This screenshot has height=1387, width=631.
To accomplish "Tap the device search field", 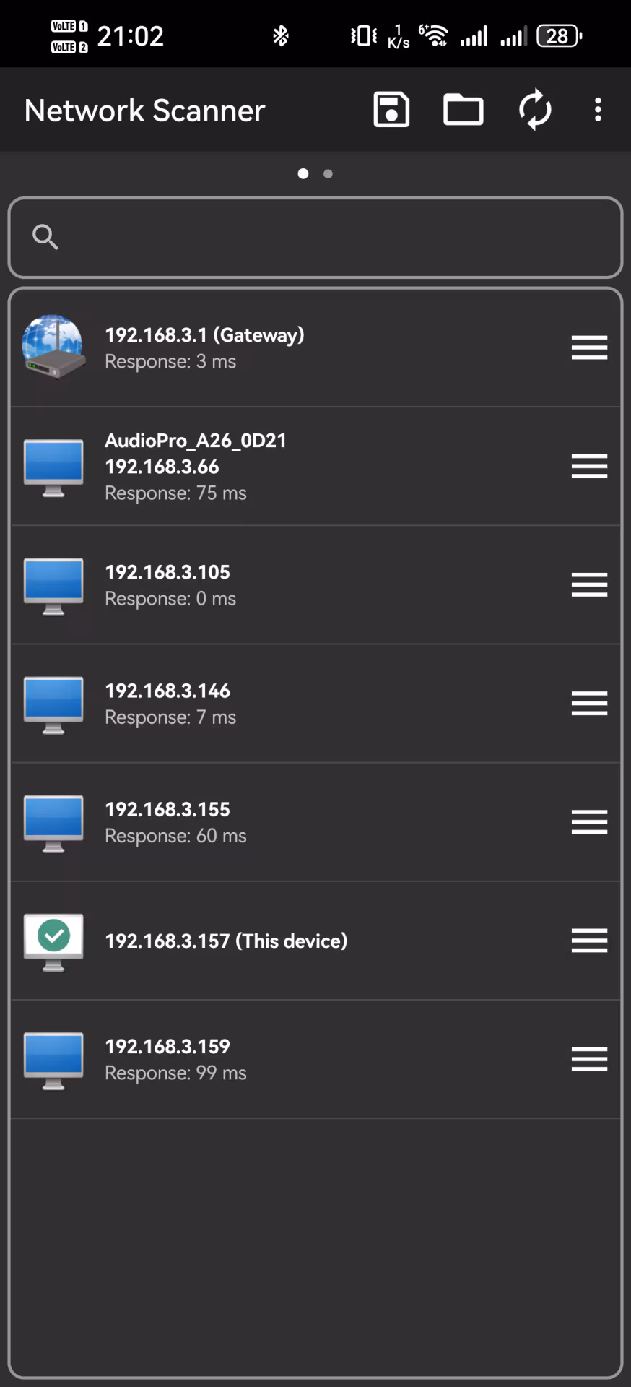I will pos(332,237).
